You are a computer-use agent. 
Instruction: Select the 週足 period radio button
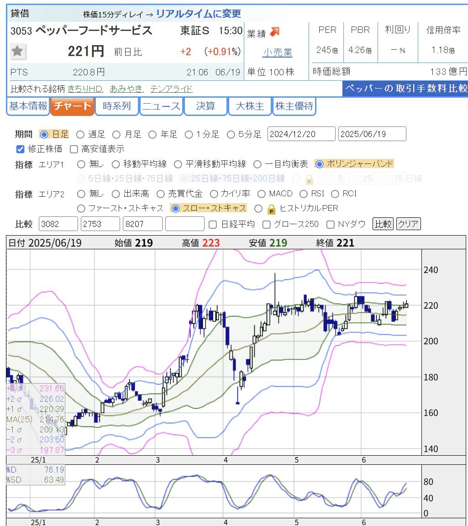pos(80,135)
